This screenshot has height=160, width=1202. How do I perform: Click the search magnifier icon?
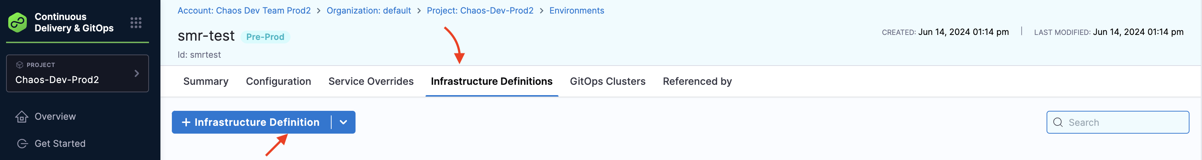[1058, 122]
